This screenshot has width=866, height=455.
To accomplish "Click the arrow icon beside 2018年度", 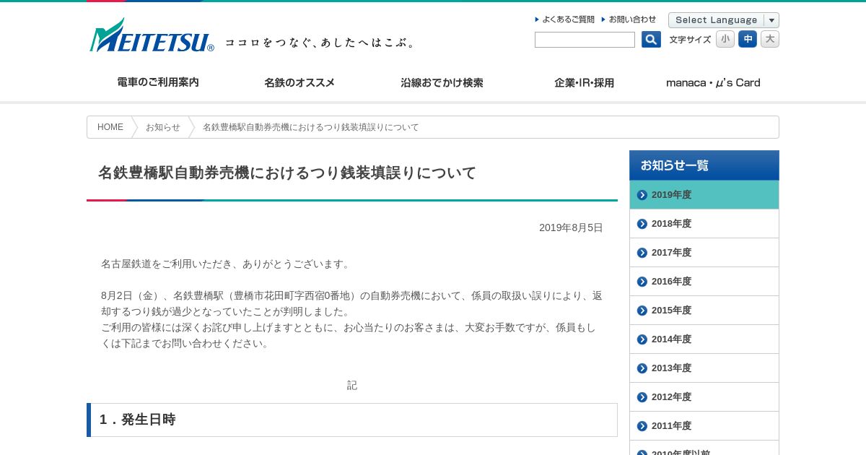I will click(642, 224).
